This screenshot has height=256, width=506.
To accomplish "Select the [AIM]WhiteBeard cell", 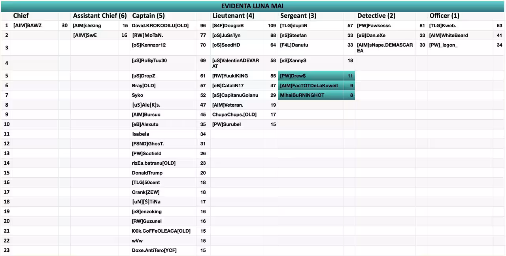I will click(x=460, y=35).
